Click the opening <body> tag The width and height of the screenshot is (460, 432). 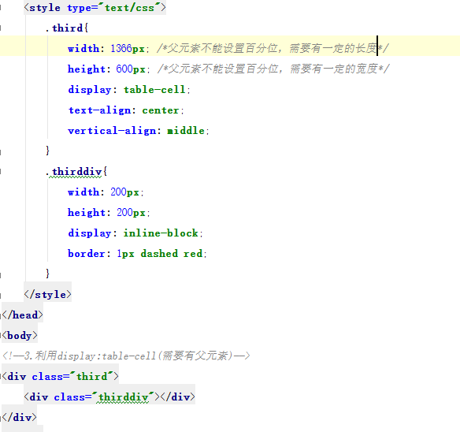pyautogui.click(x=20, y=335)
